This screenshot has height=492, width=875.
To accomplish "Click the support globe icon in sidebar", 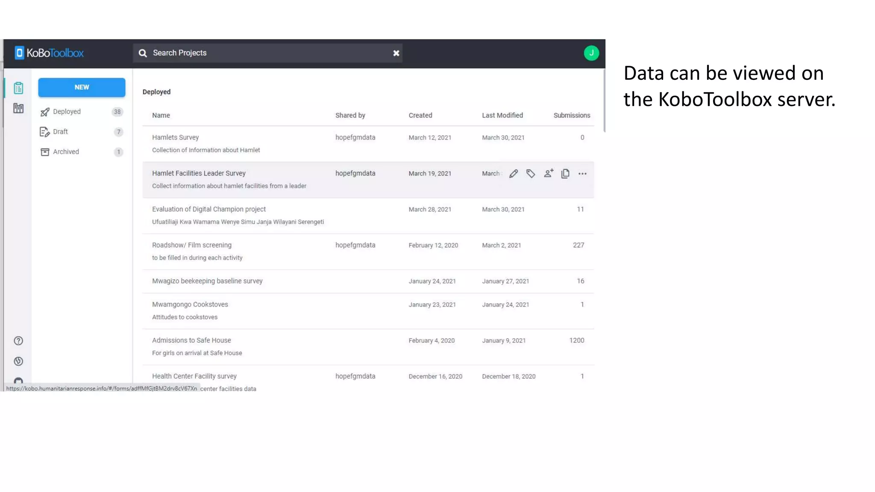I will [x=18, y=361].
